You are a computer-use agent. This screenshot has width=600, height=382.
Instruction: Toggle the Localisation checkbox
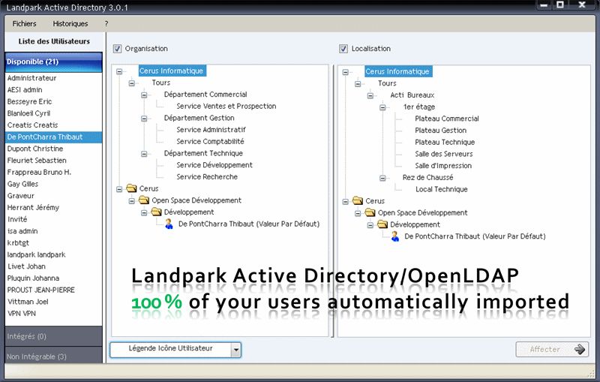click(343, 49)
